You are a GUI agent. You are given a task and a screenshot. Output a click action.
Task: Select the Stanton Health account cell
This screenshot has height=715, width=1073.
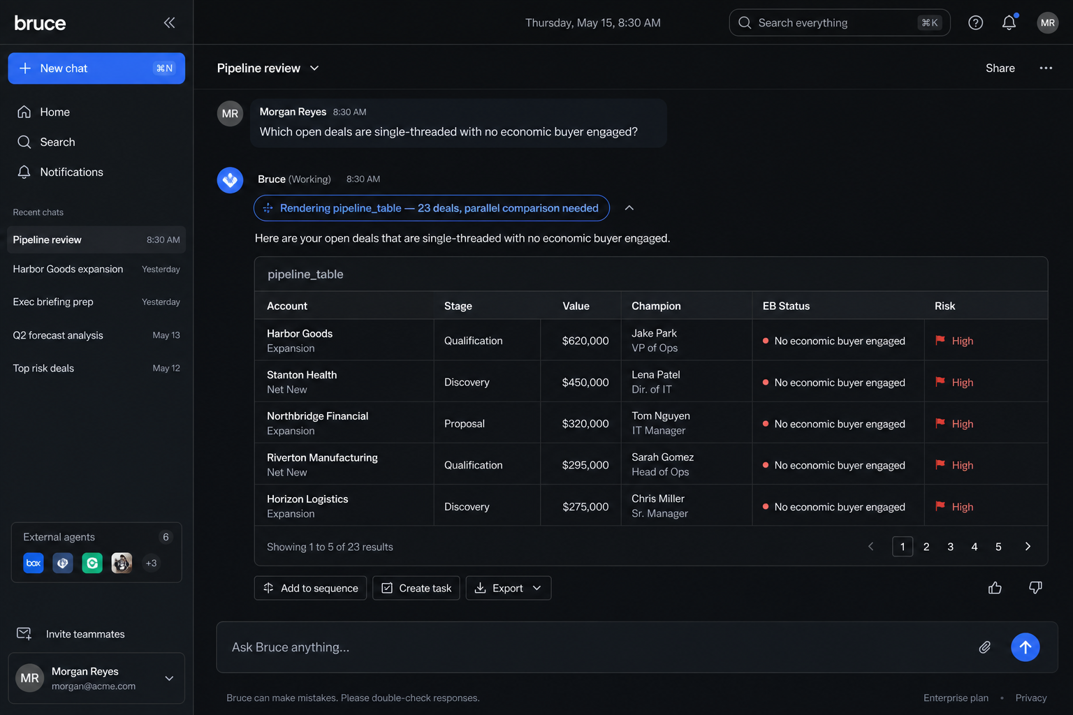click(x=344, y=382)
